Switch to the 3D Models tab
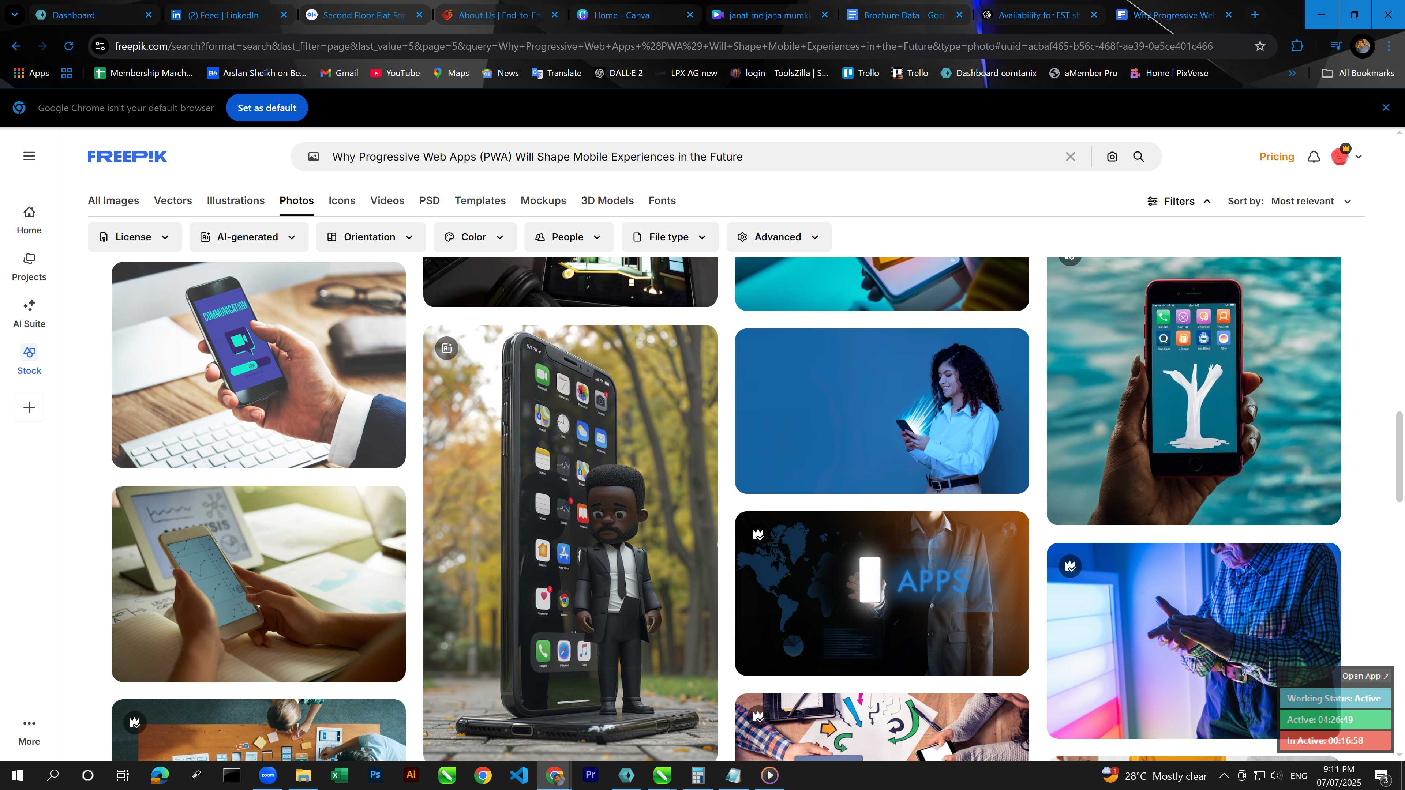The width and height of the screenshot is (1405, 790). point(607,201)
